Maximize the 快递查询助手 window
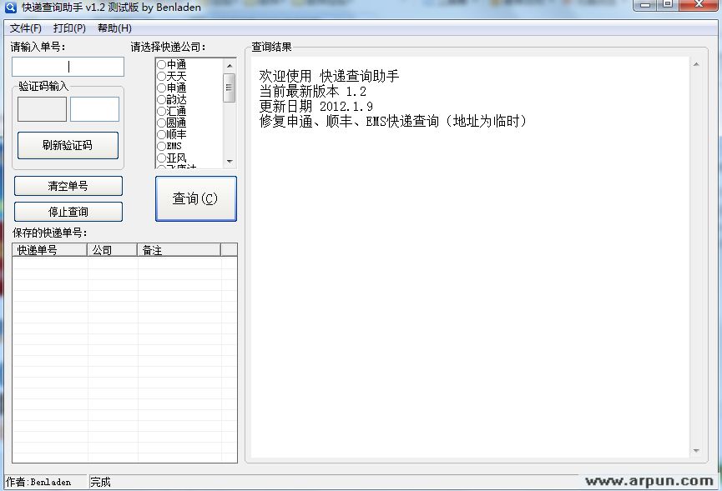This screenshot has height=491, width=722. (x=668, y=5)
